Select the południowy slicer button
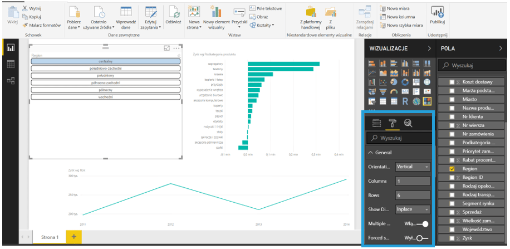Viewport: 510px width, 249px height. [105, 75]
